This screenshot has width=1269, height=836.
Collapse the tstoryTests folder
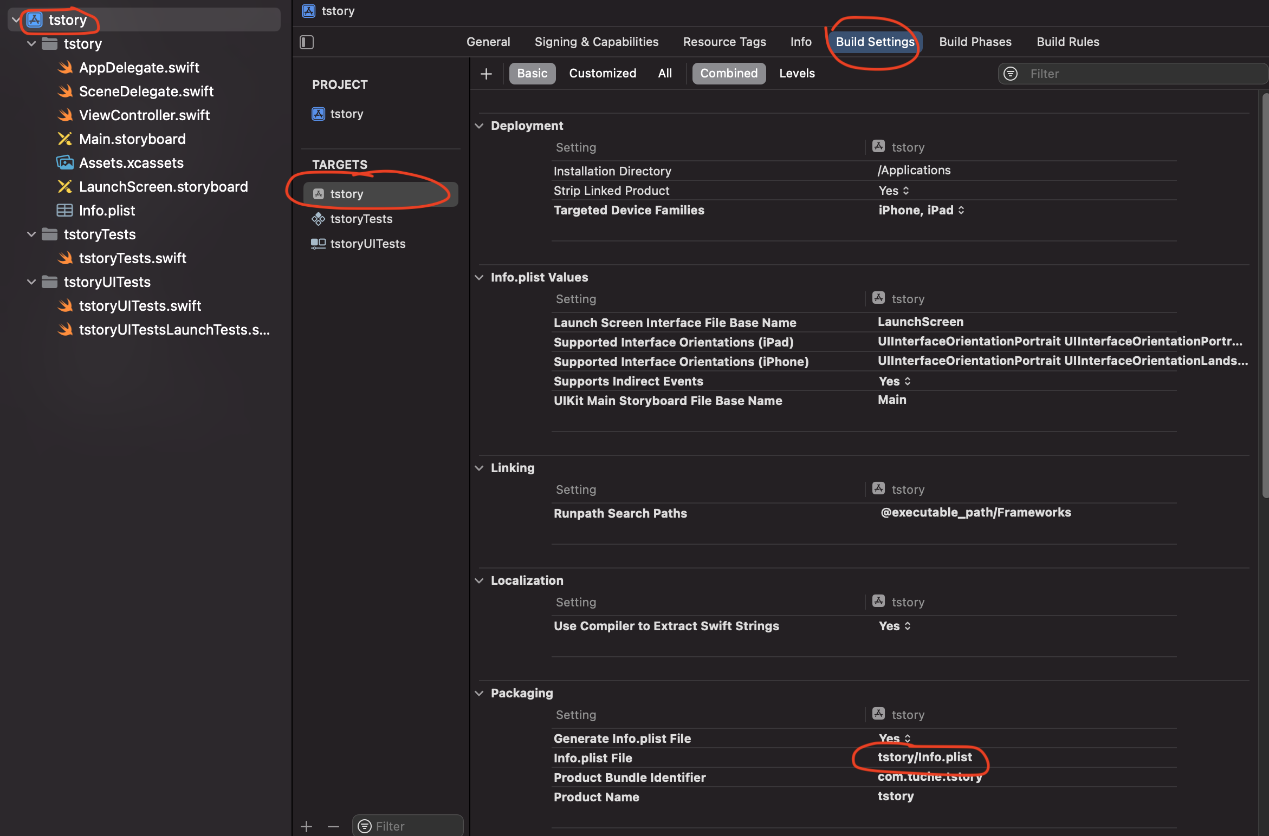(x=31, y=234)
